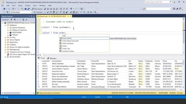Switch to the Messages tab
The width and height of the screenshot is (186, 104).
click(52, 58)
